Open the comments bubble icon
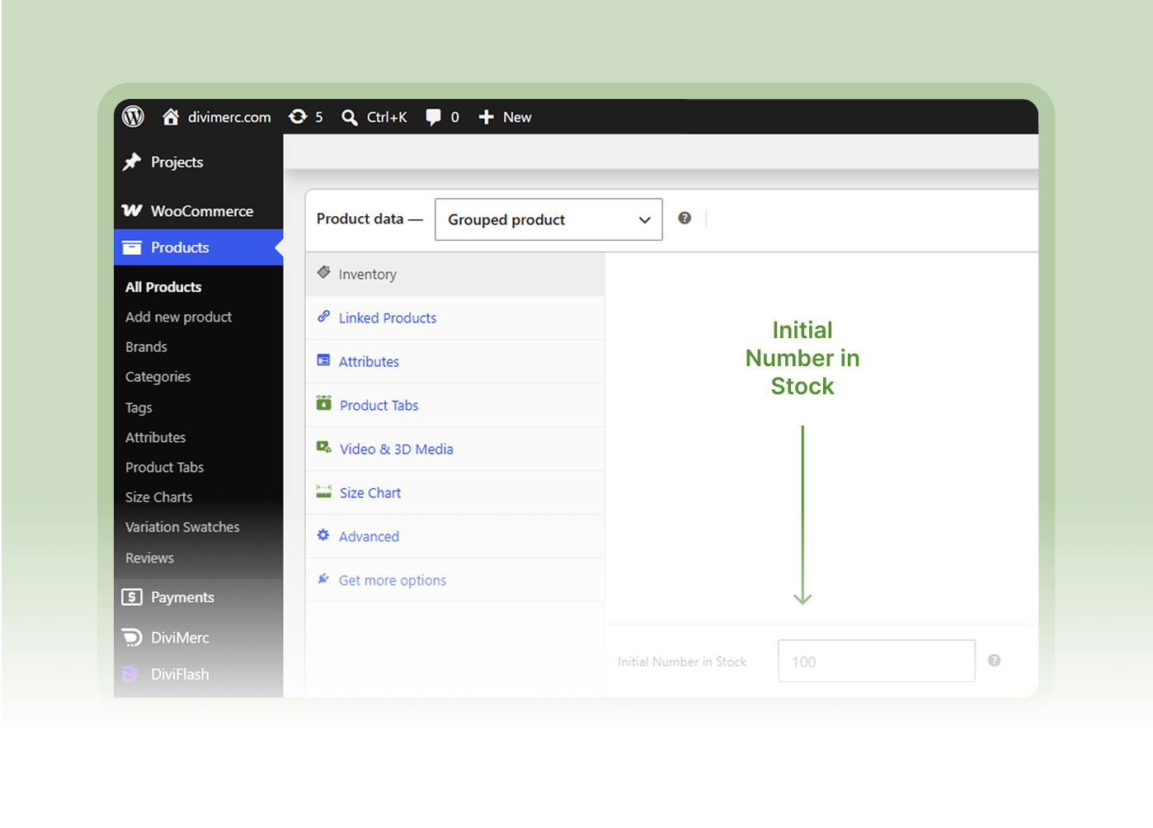This screenshot has width=1153, height=828. 433,117
